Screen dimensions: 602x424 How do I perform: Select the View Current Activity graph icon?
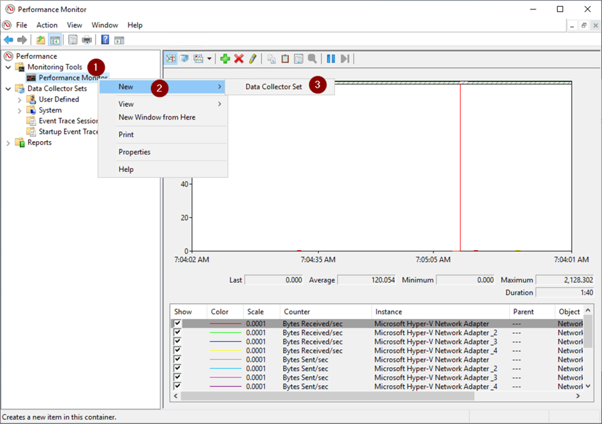click(x=171, y=59)
